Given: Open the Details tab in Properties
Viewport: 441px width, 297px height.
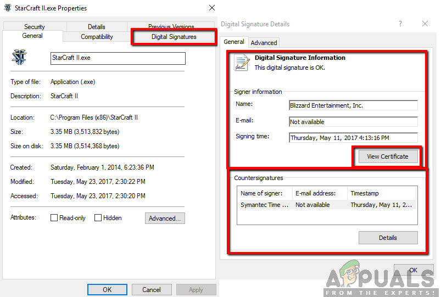Looking at the screenshot, I should (x=97, y=26).
